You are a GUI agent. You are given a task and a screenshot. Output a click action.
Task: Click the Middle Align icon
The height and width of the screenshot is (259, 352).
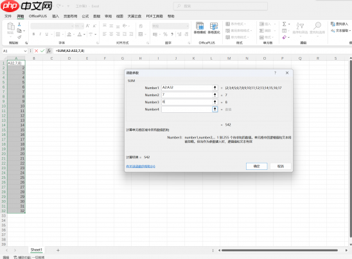tap(111, 26)
